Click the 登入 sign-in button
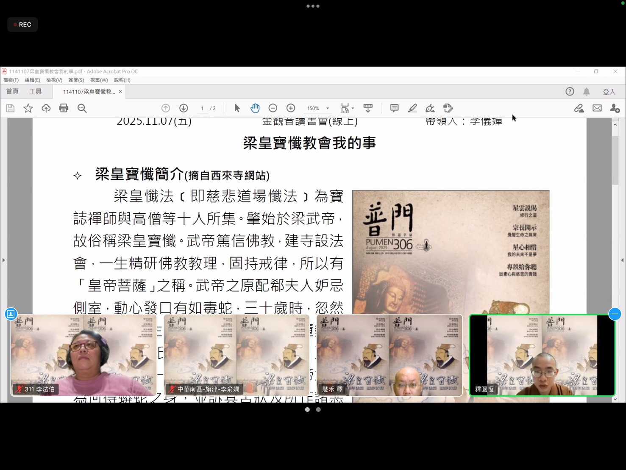The image size is (626, 470). tap(609, 92)
